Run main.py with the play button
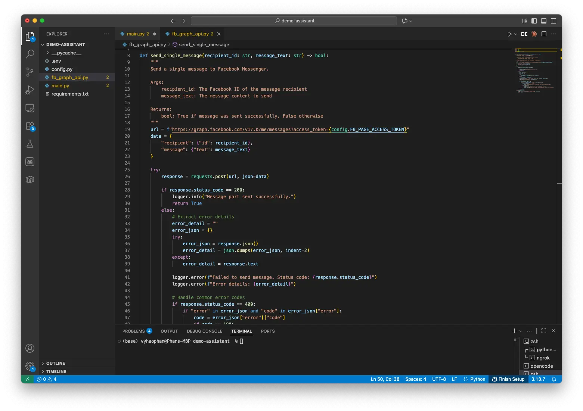 510,34
